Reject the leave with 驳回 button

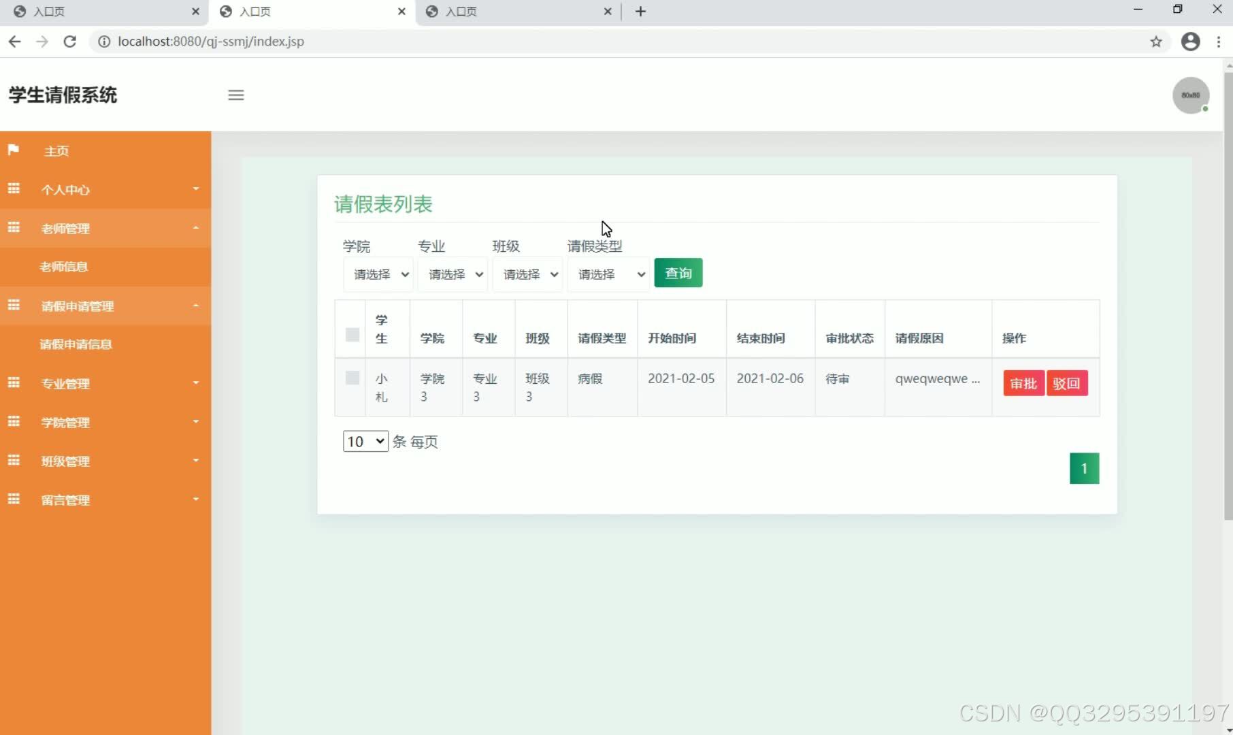tap(1066, 383)
